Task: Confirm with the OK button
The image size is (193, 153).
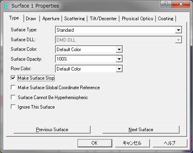Action: (95, 143)
